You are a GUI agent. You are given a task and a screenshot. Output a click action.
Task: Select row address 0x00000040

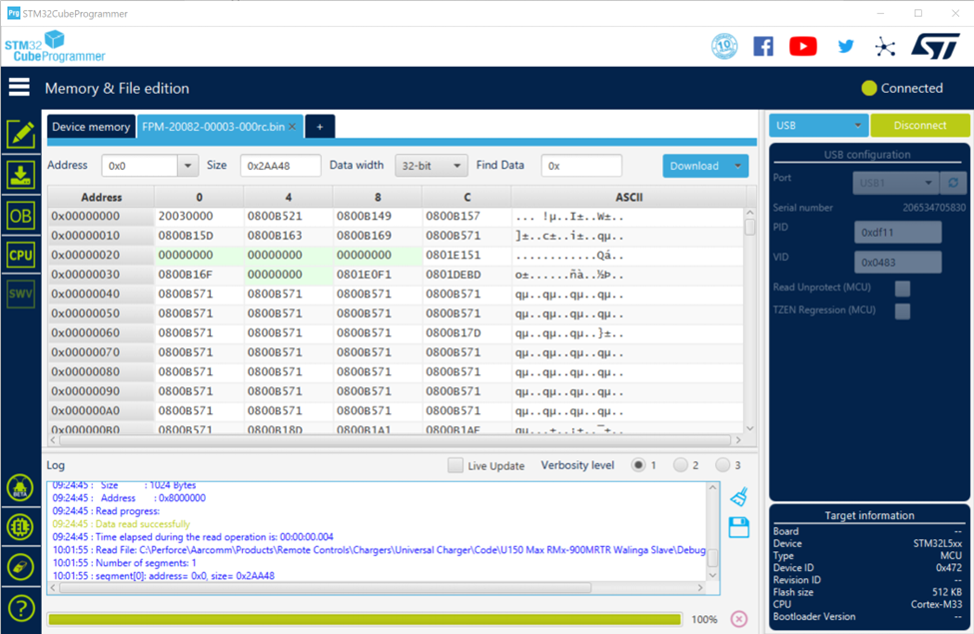[101, 294]
